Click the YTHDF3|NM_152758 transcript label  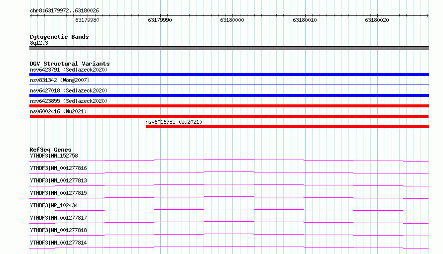point(54,156)
